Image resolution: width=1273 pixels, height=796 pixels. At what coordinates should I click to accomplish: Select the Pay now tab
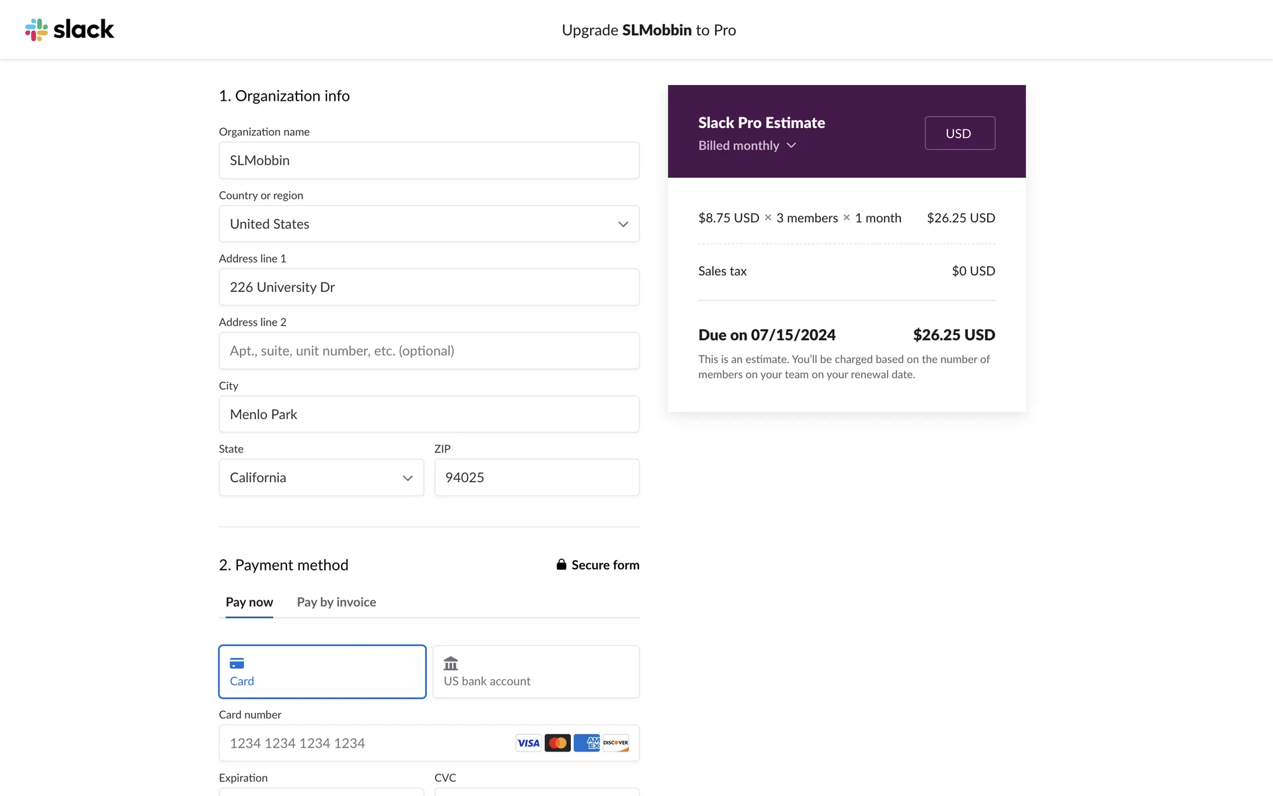tap(249, 602)
